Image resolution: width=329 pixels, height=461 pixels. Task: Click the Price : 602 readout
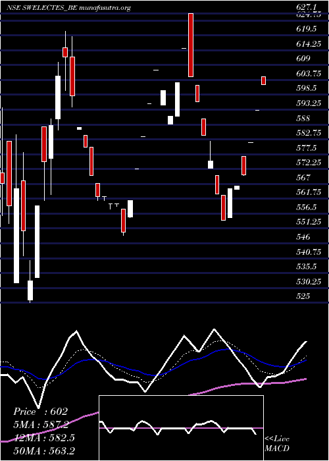coord(41,412)
